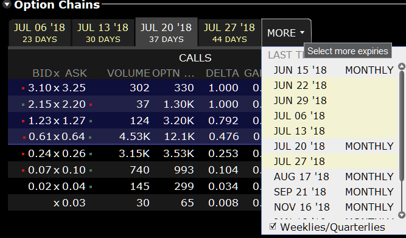
Task: Click the 0.07 x 0.10 bid/ask cell
Action: [x=57, y=170]
